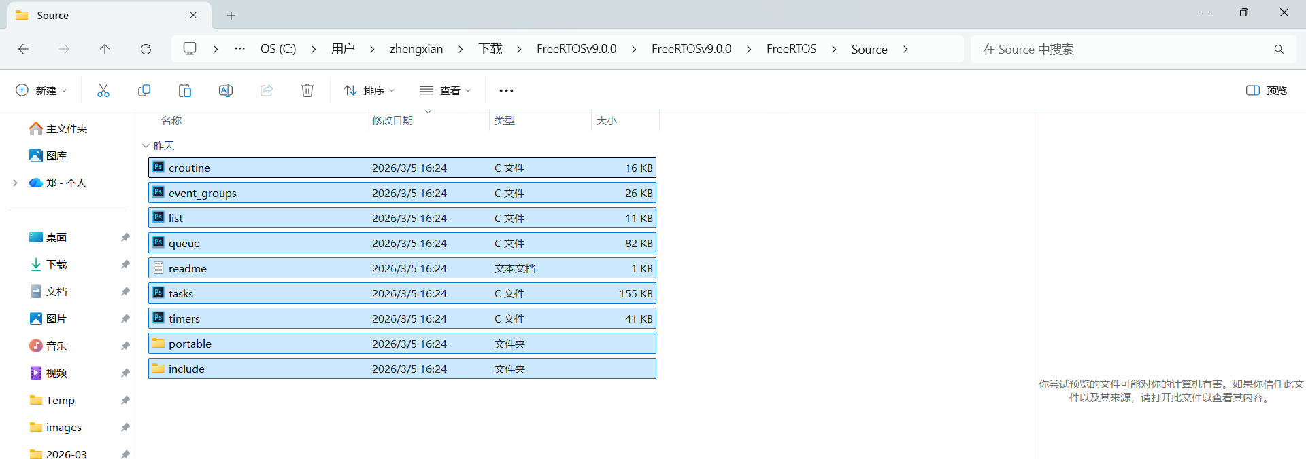This screenshot has height=459, width=1306.
Task: Open a new tab with plus button
Action: click(231, 15)
